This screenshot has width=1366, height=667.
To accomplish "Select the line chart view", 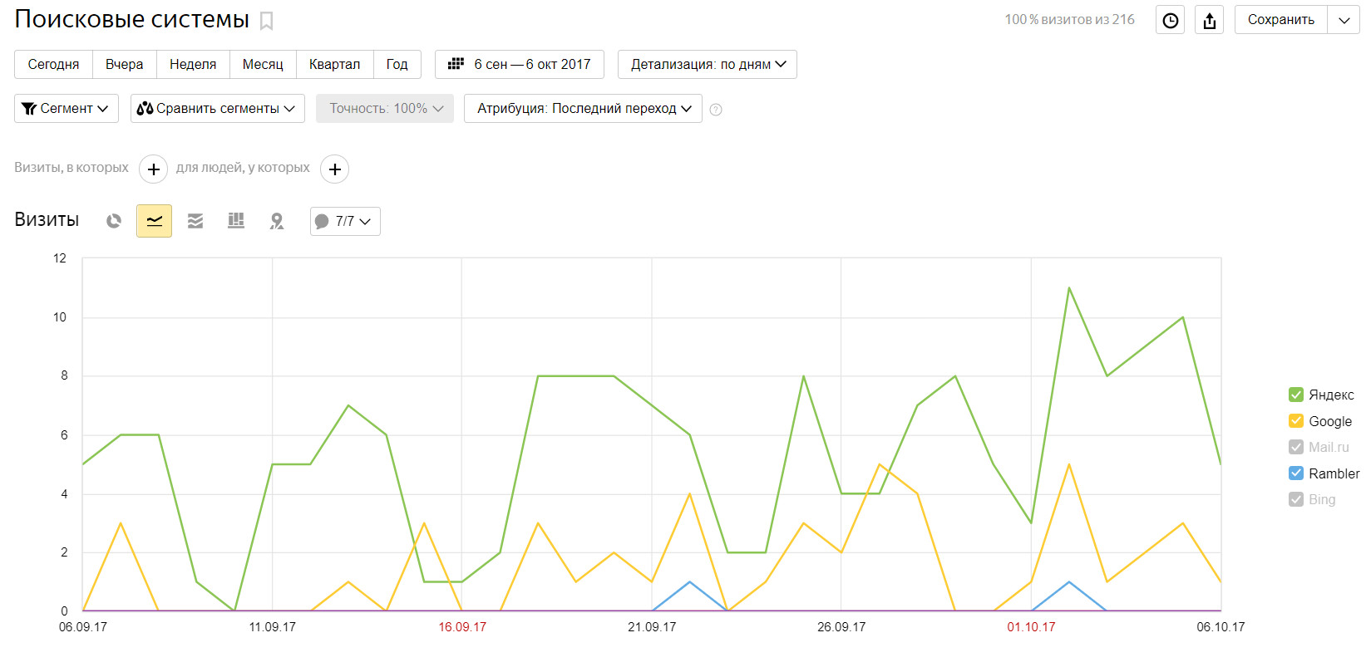I will click(154, 221).
